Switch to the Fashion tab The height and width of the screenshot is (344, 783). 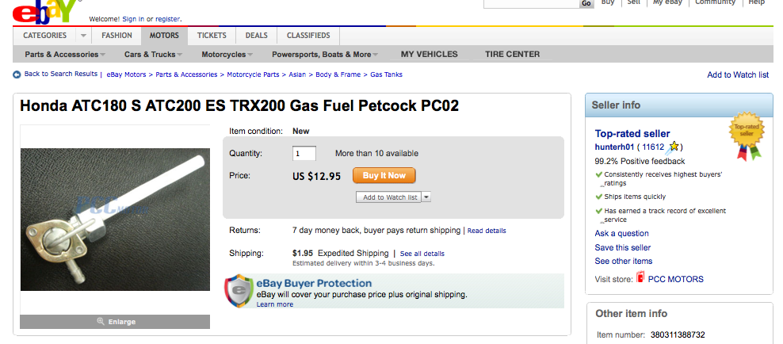[116, 36]
